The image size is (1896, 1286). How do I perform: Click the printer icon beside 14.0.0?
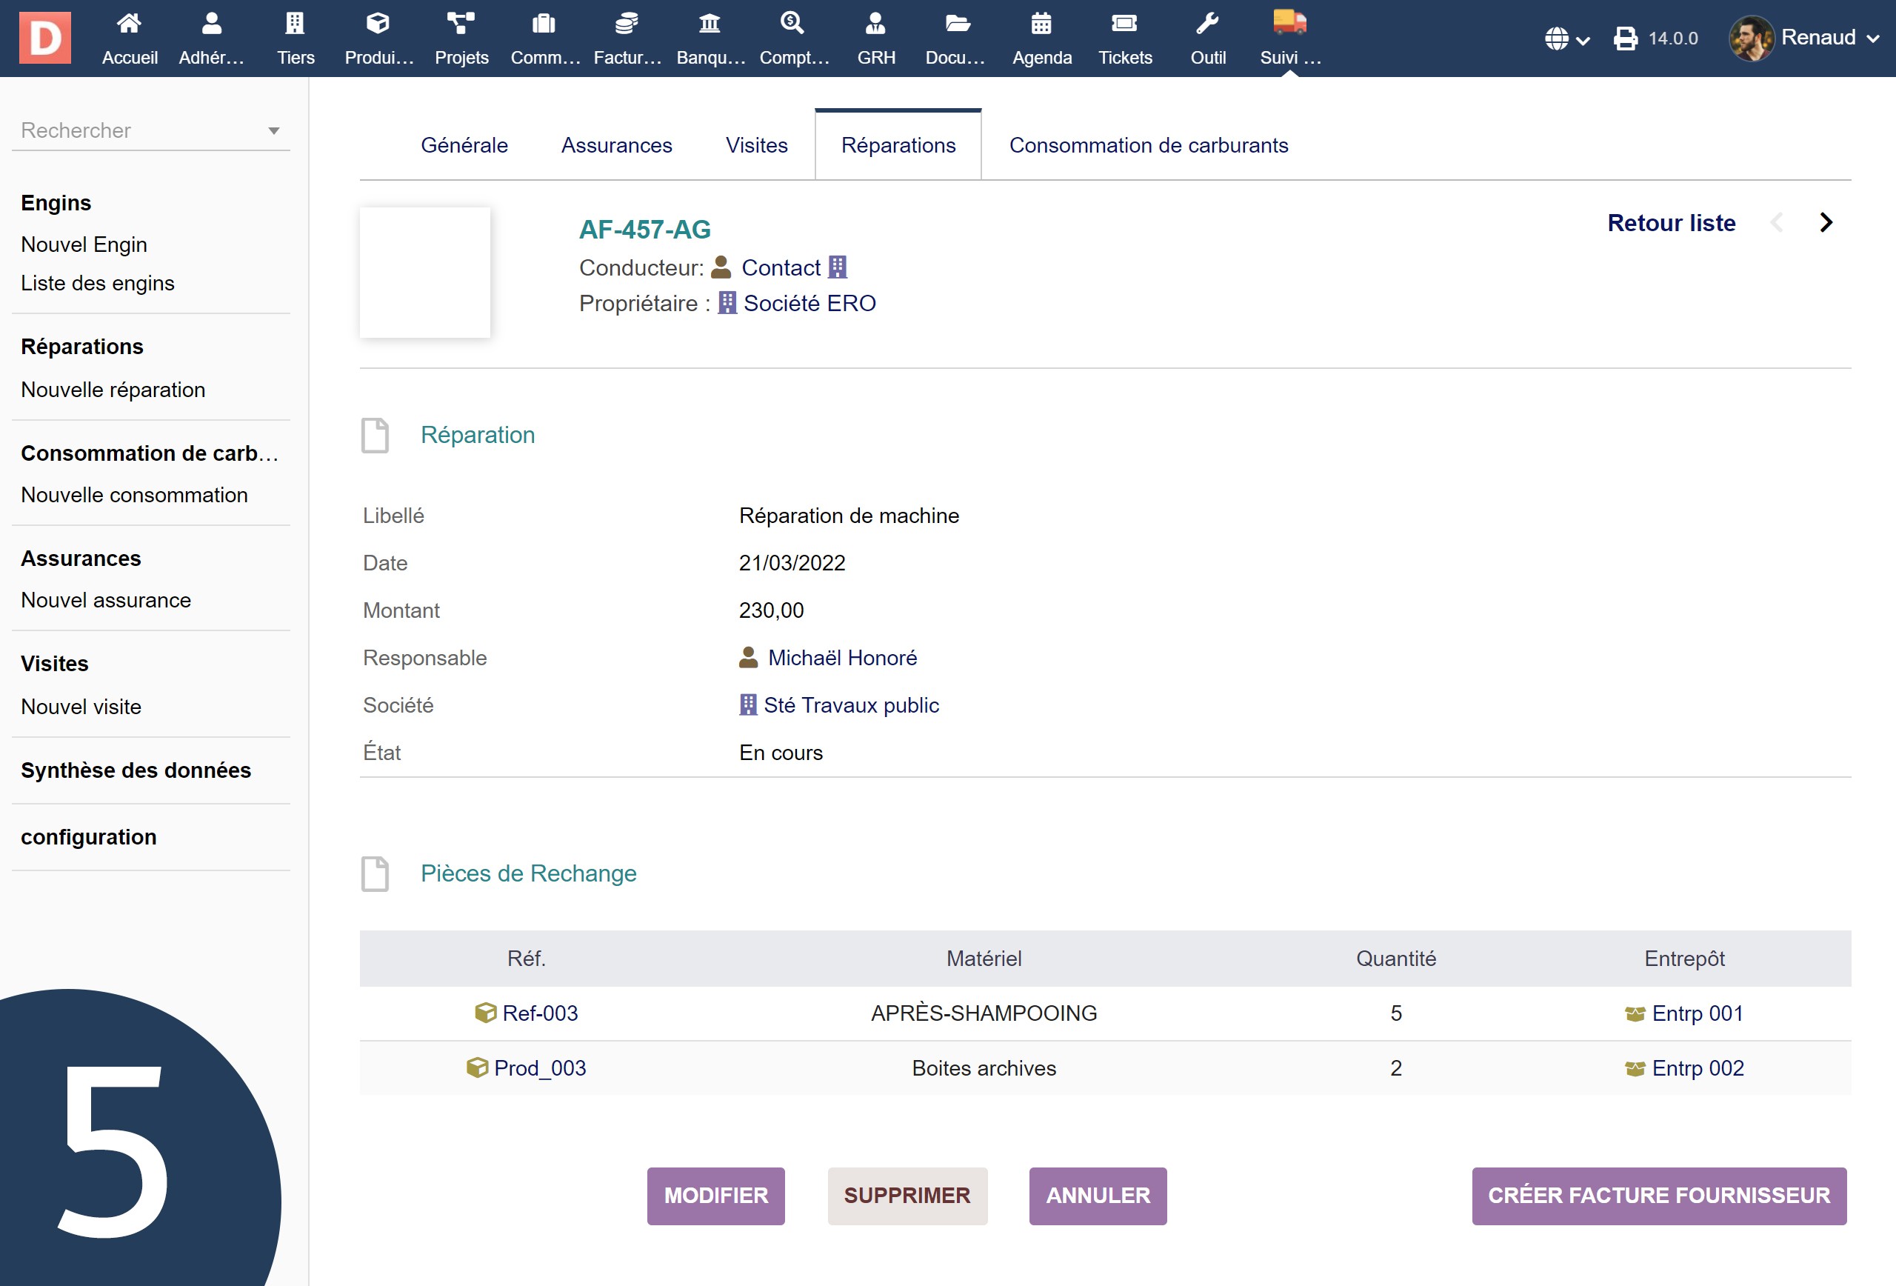point(1625,39)
